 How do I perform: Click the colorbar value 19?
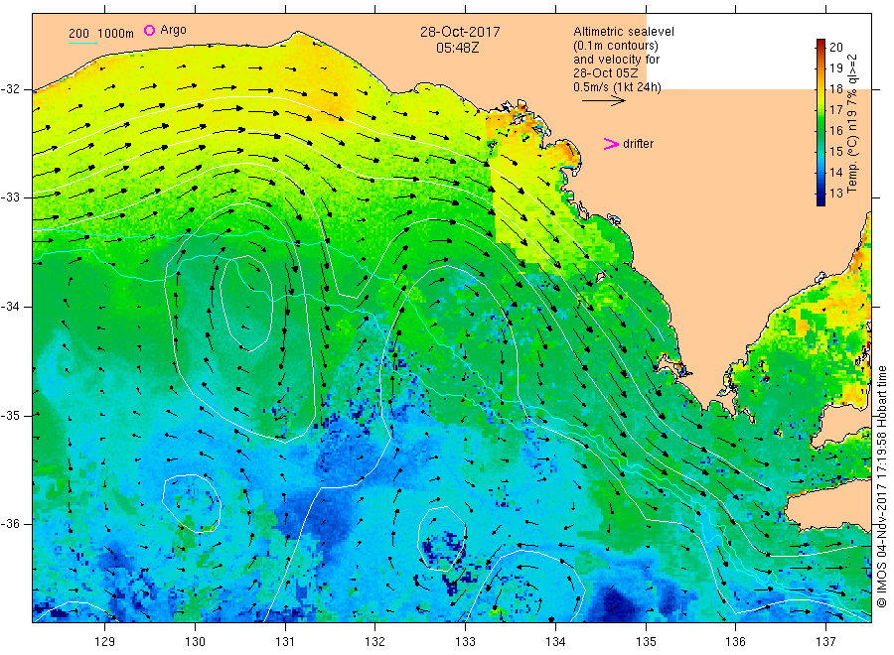(x=835, y=68)
